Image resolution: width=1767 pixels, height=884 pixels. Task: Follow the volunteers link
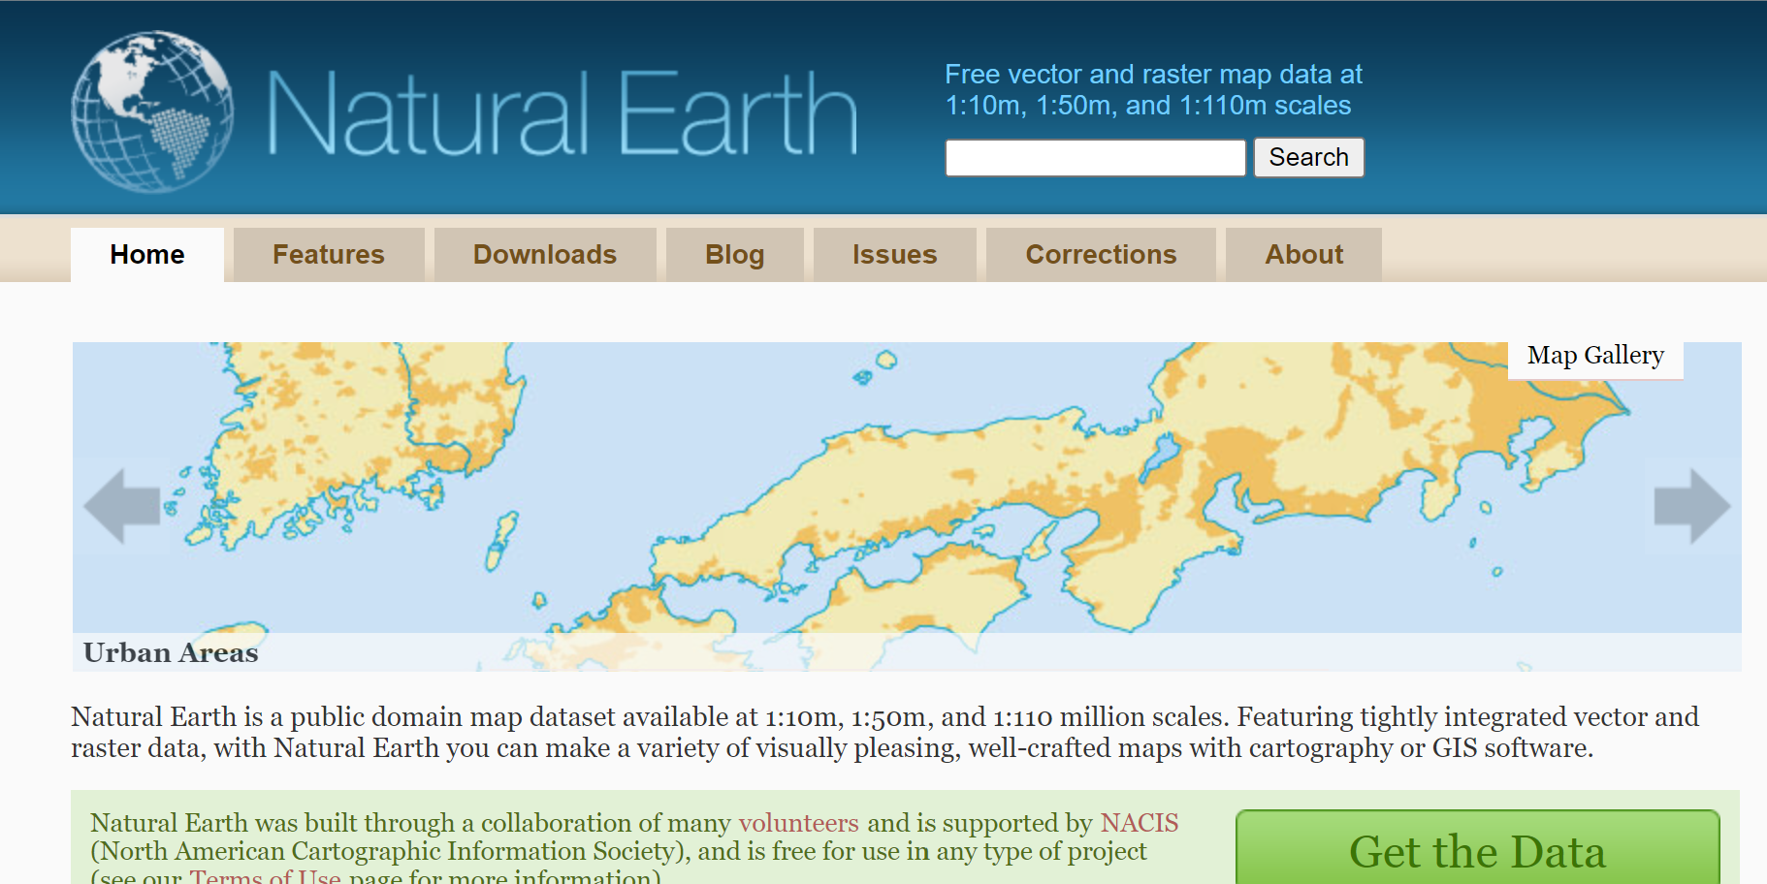click(x=799, y=823)
